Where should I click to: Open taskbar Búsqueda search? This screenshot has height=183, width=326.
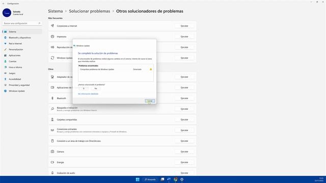[x=150, y=179]
